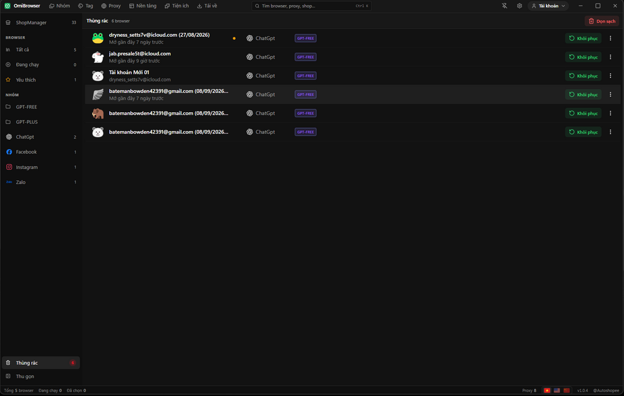Select the GPT-FREE group folder in sidebar
The width and height of the screenshot is (624, 396).
point(41,107)
